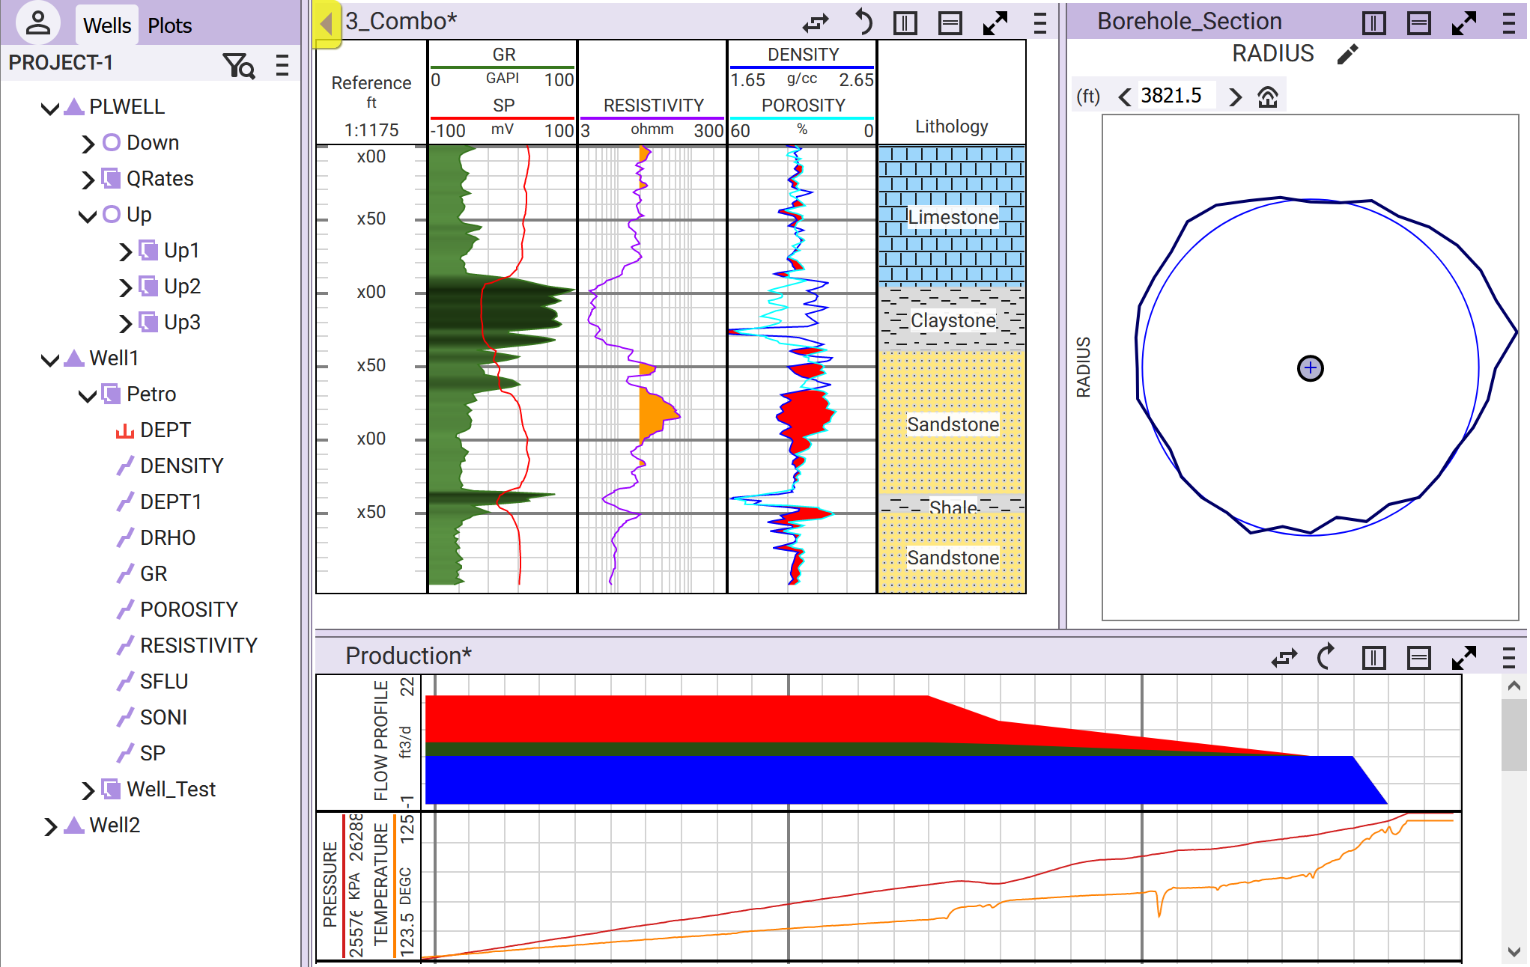The height and width of the screenshot is (967, 1530).
Task: Click the horizontal split layout icon in 3_Combo
Action: click(950, 23)
